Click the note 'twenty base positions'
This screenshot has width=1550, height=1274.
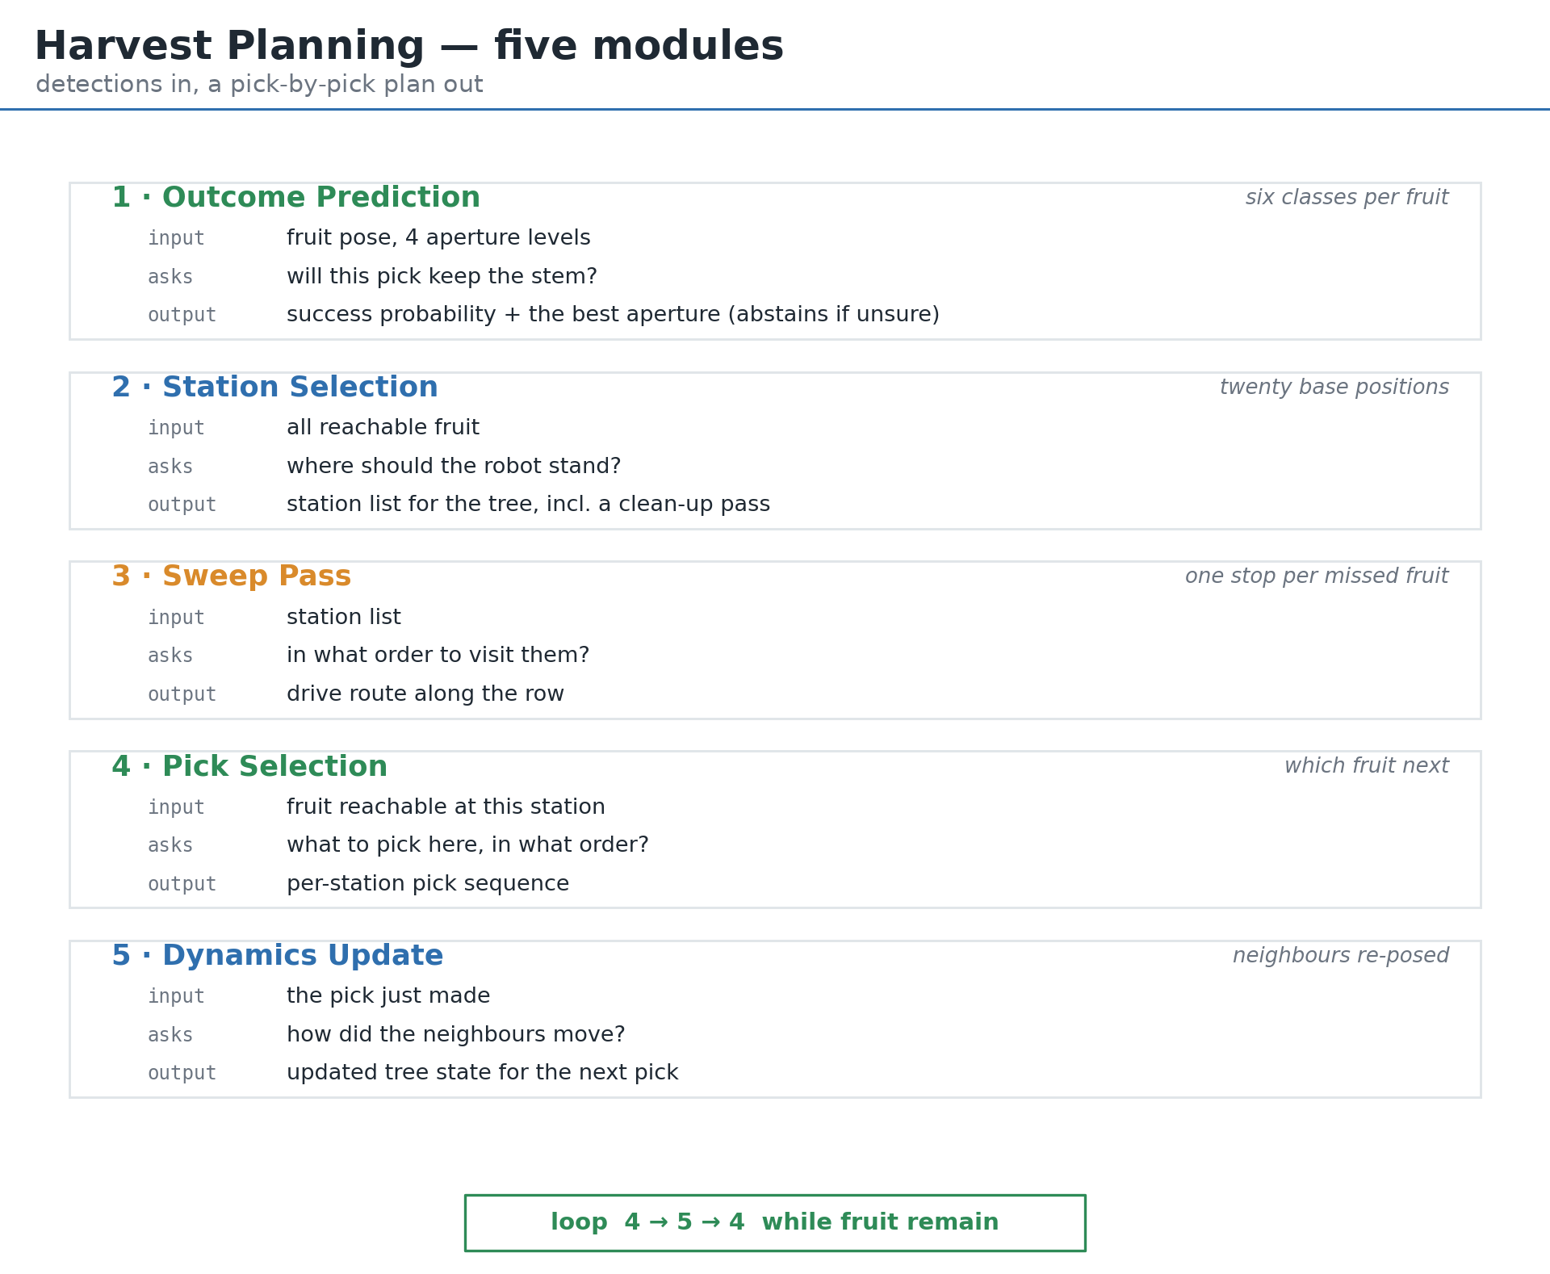pyautogui.click(x=1334, y=388)
